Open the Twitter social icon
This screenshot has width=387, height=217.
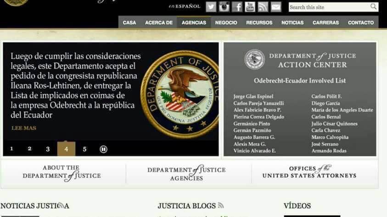click(211, 7)
